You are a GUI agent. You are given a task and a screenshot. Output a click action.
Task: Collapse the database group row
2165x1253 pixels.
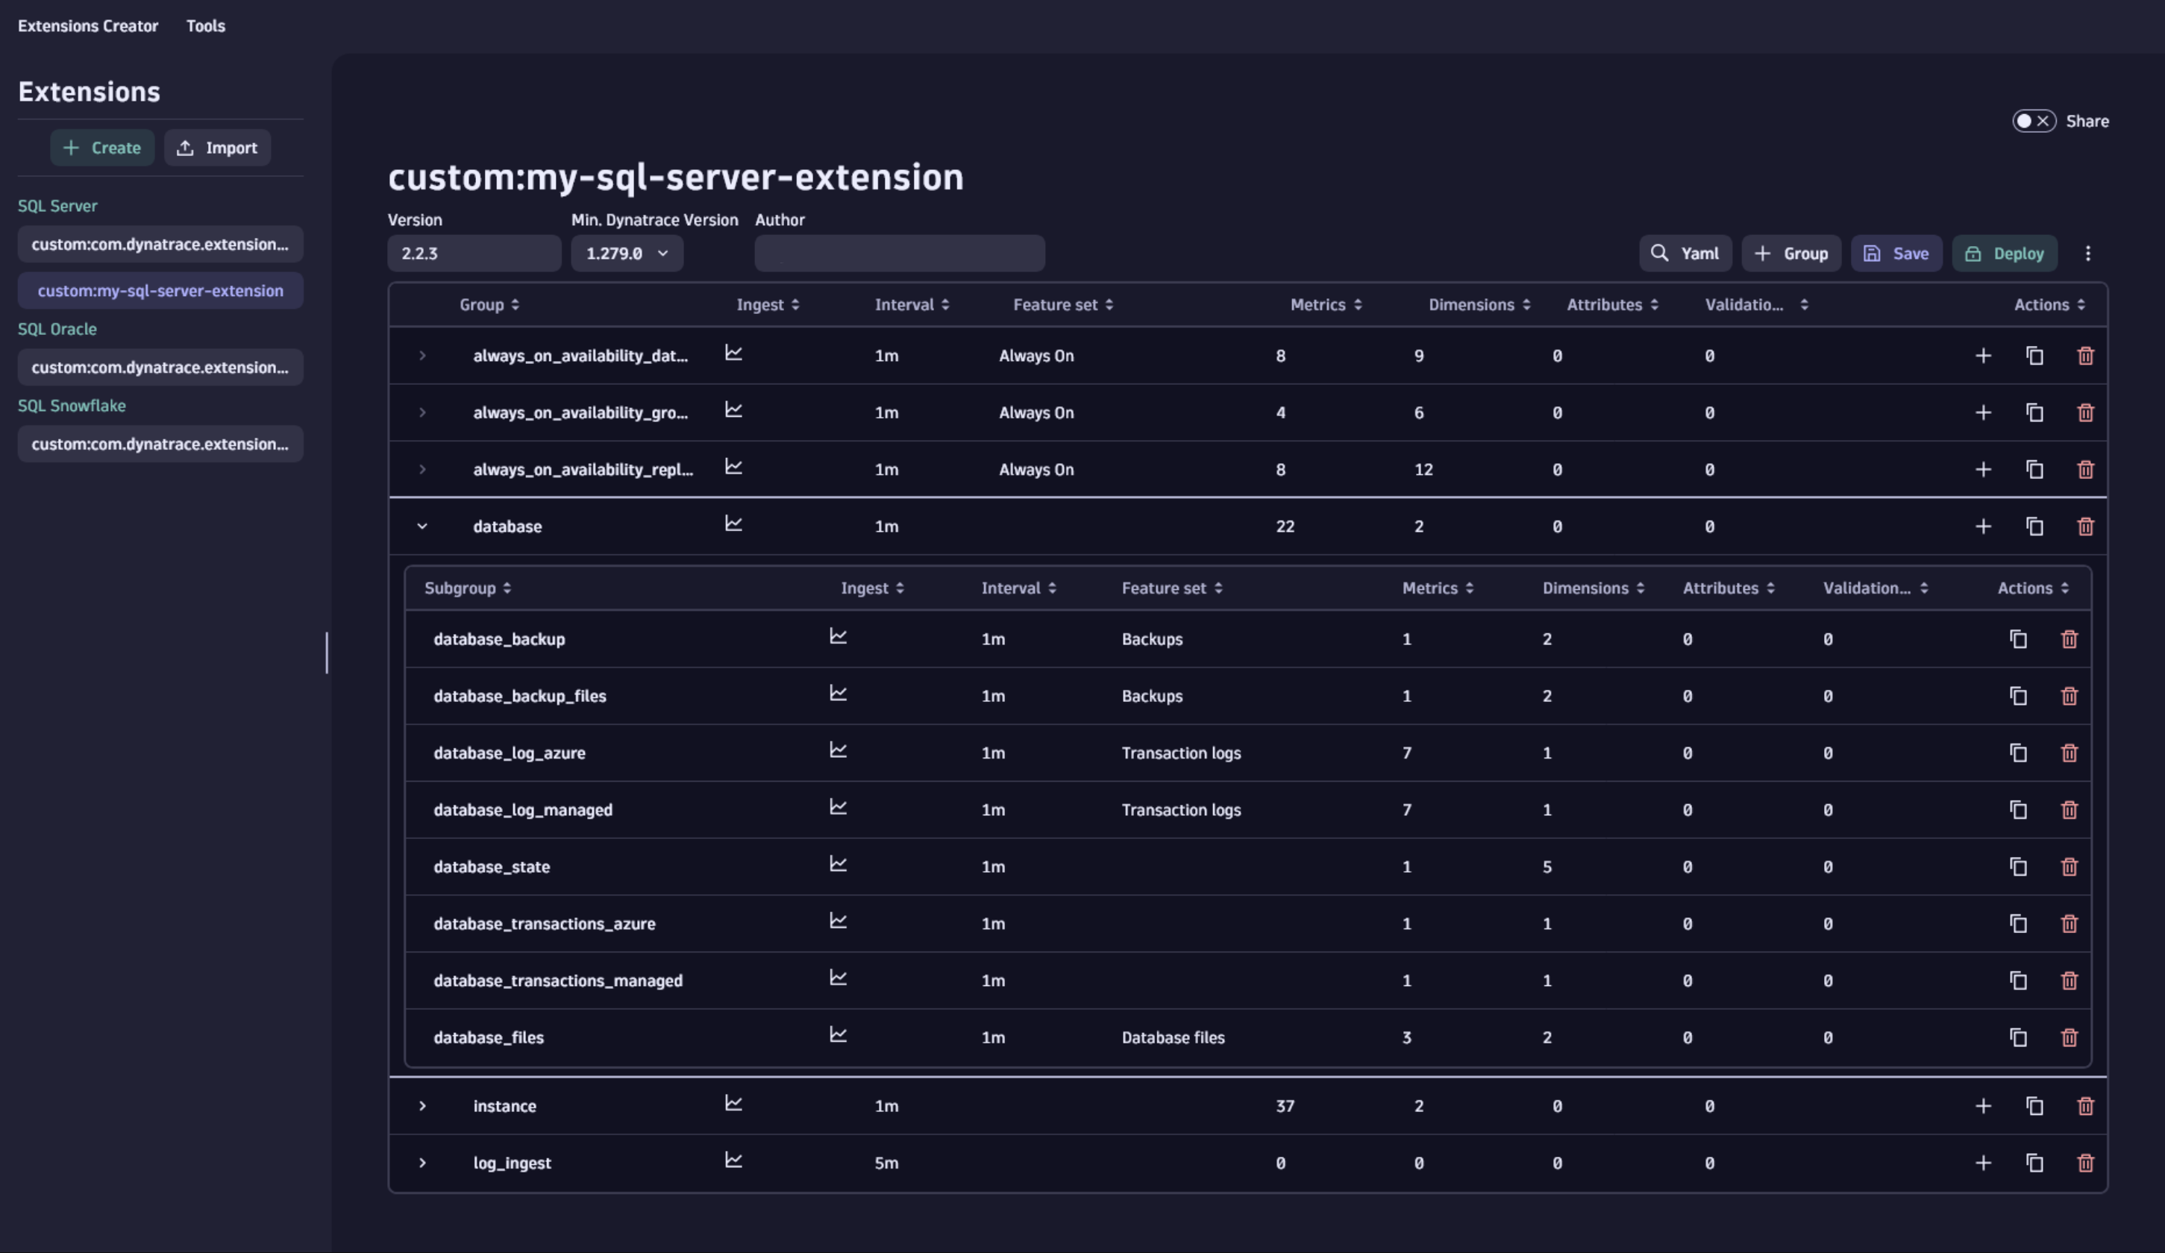pos(422,527)
